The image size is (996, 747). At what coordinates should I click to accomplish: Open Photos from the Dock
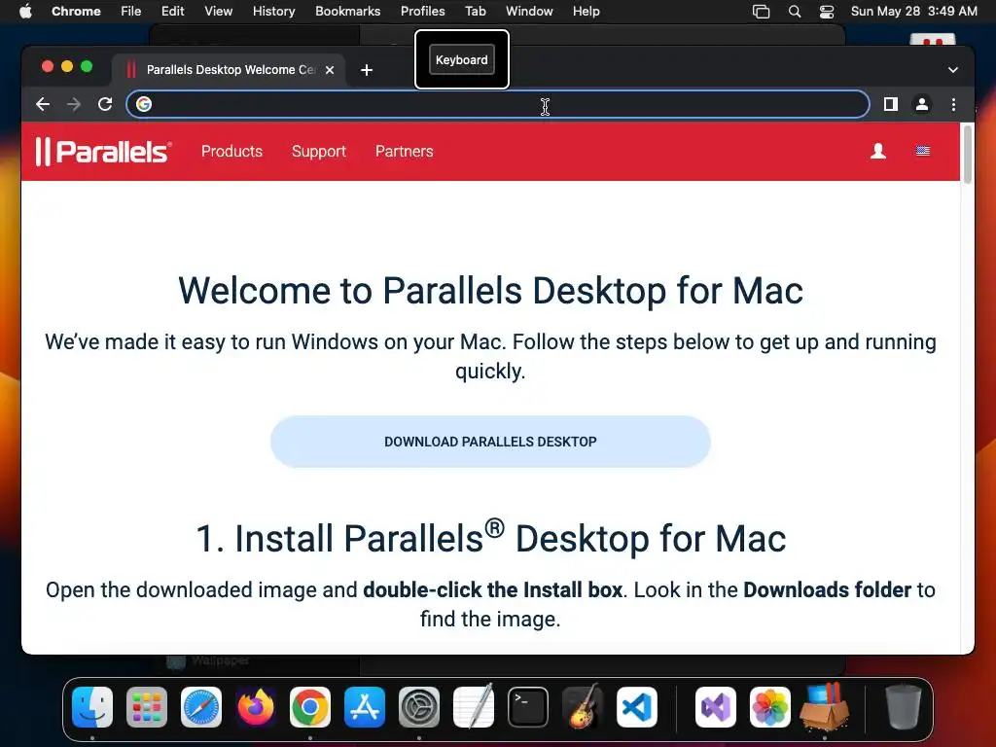(x=770, y=707)
